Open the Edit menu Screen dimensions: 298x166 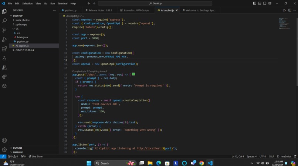click(17, 3)
